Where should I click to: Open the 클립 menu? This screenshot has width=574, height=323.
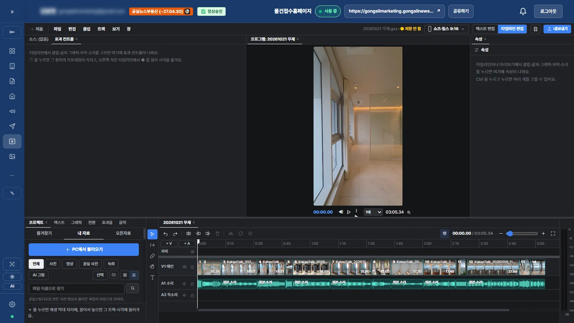coord(86,29)
